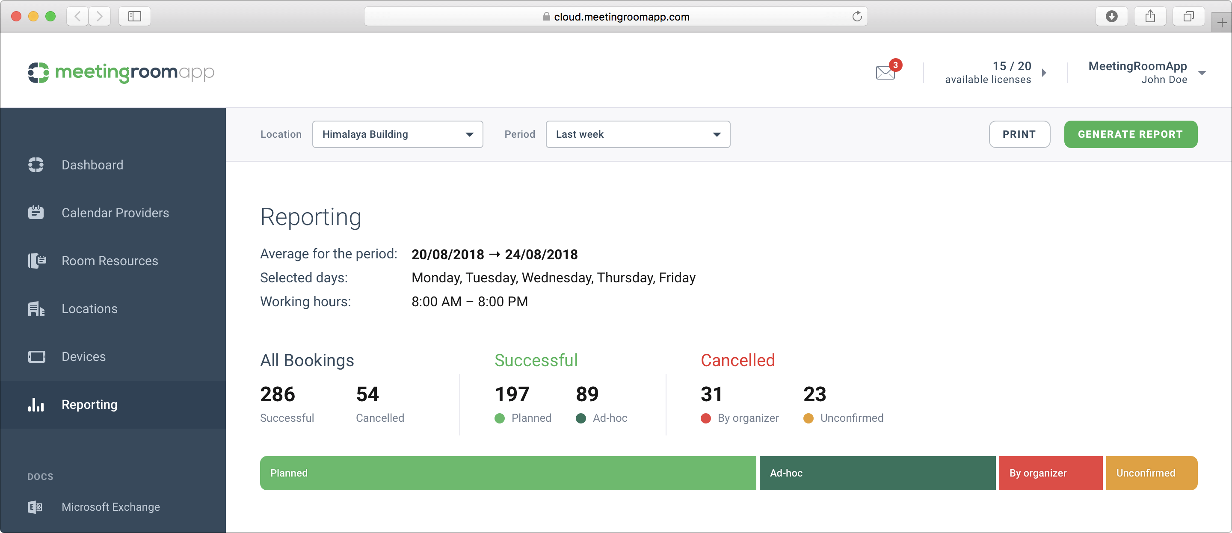Click the PRINT button
The image size is (1232, 533).
1019,134
